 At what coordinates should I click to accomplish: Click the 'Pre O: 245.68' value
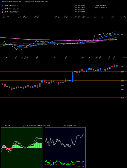point(80,5)
